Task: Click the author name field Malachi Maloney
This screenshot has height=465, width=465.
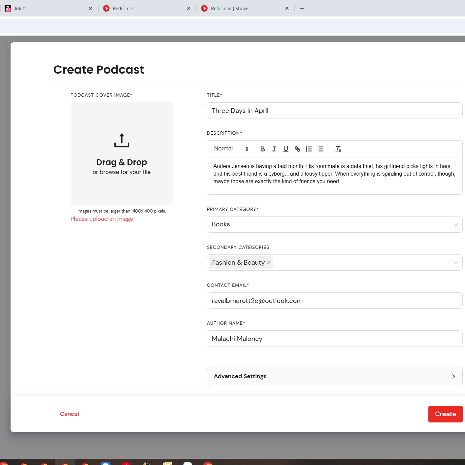Action: tap(335, 339)
